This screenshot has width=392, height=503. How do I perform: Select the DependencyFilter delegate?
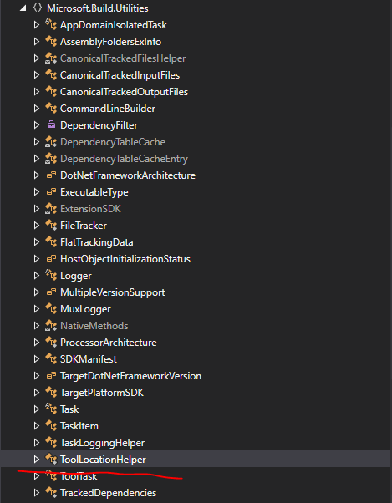99,125
